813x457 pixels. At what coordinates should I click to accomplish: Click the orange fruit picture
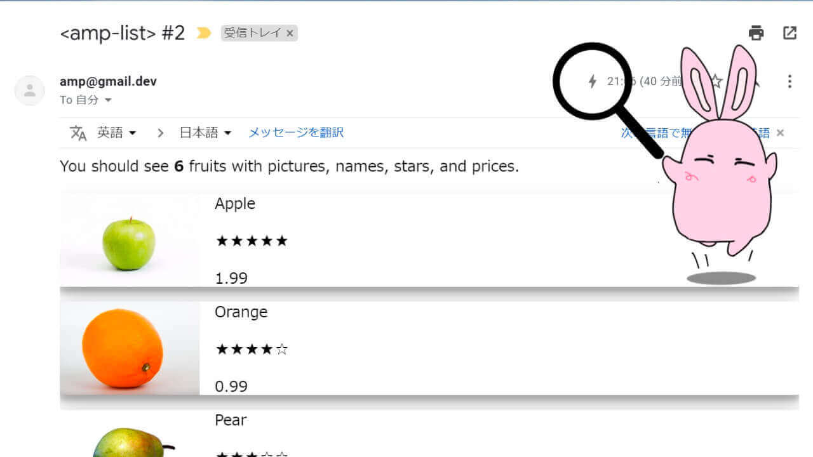point(123,348)
